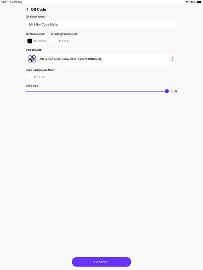Screen dimensions: 203x270
Task: Go back using the chevron arrow
Action: [x=27, y=9]
